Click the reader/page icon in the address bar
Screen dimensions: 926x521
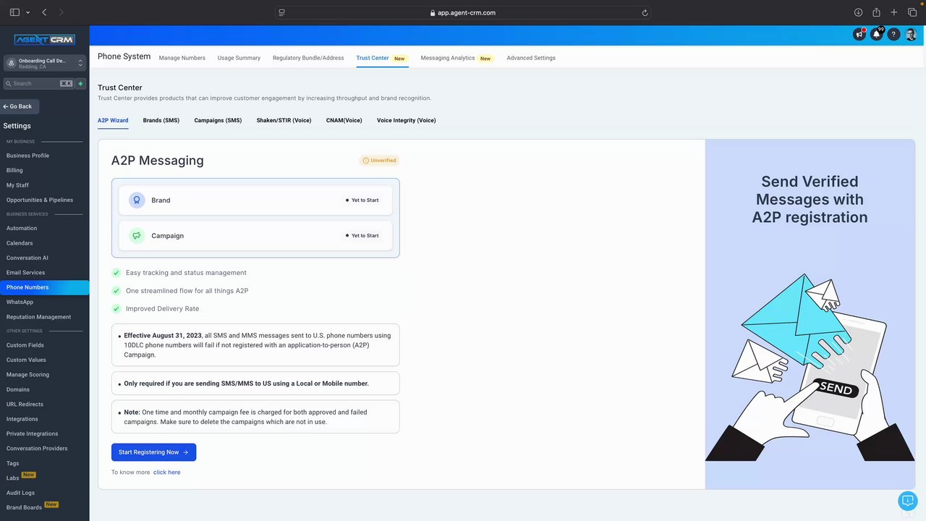[282, 12]
